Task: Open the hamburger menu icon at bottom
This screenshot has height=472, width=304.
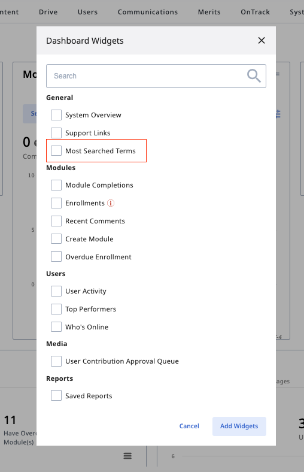Action: (x=127, y=456)
